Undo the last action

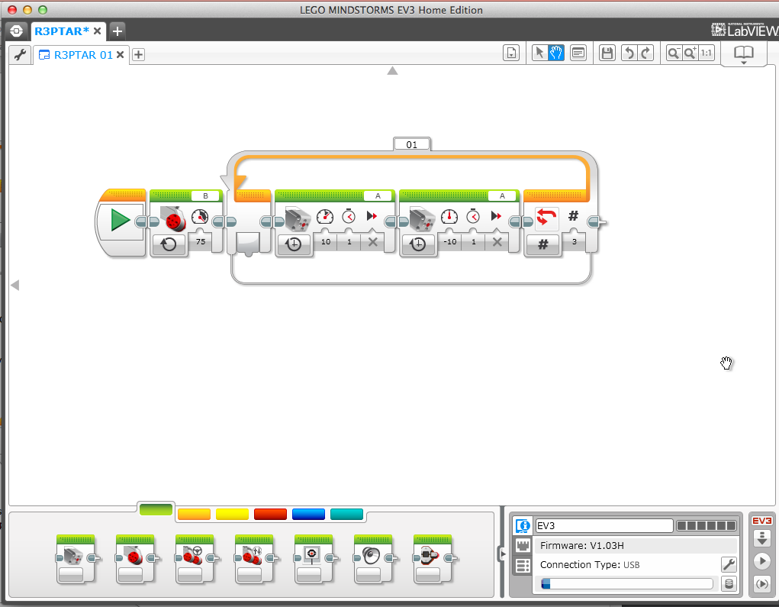629,53
